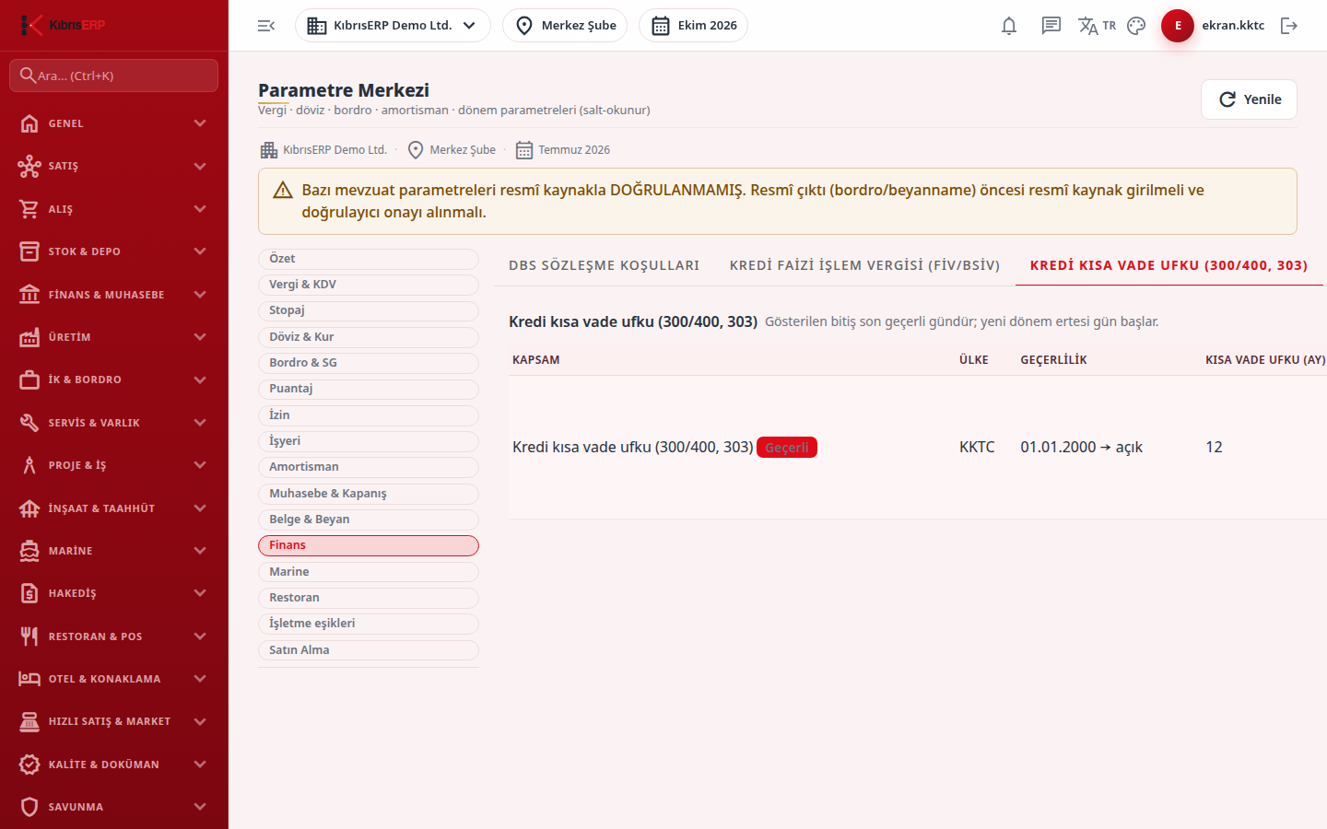Expand the Servis & Varlık menu chevron
This screenshot has width=1327, height=829.
tap(200, 423)
